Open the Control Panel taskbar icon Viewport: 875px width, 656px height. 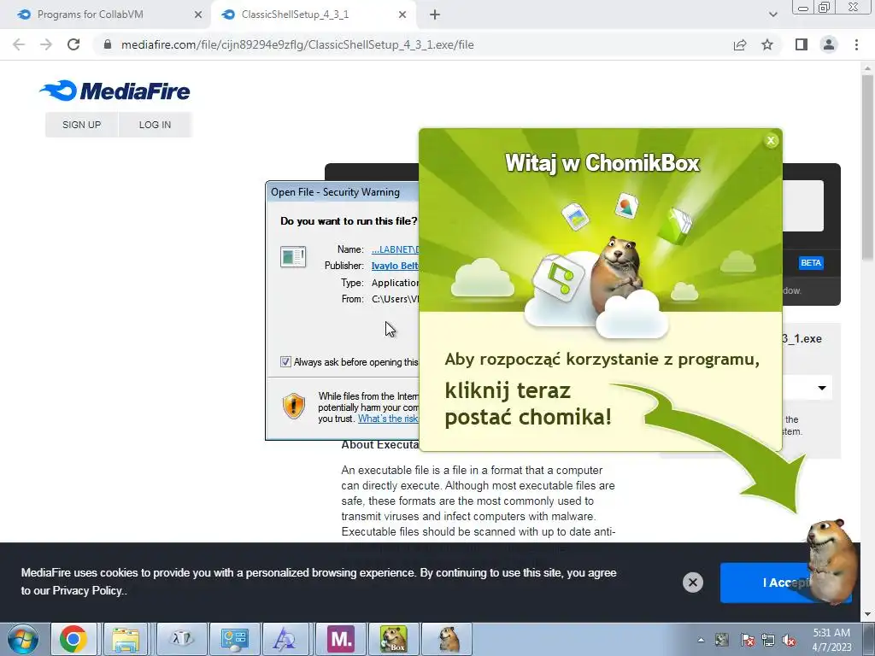click(234, 639)
